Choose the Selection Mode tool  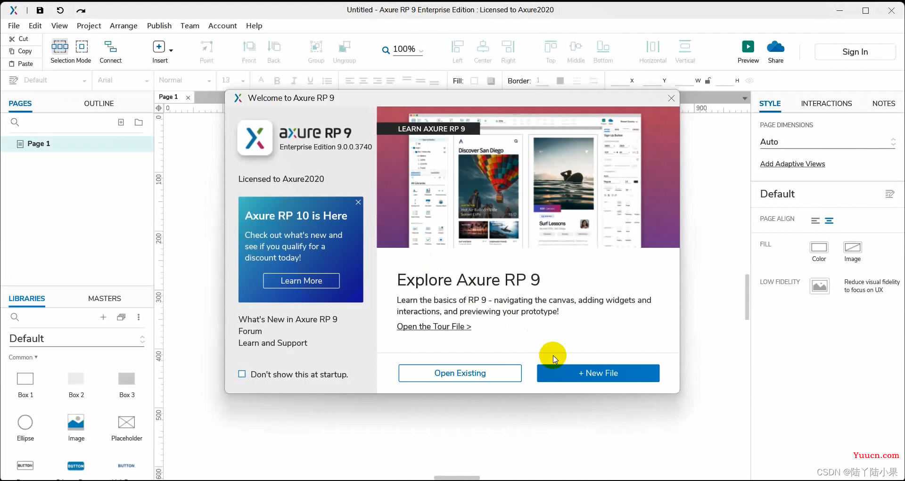pyautogui.click(x=60, y=46)
